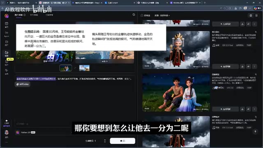Viewport: 263px width, 148px height.
Task: Copy the couple video prompt description
Action: click(256, 74)
